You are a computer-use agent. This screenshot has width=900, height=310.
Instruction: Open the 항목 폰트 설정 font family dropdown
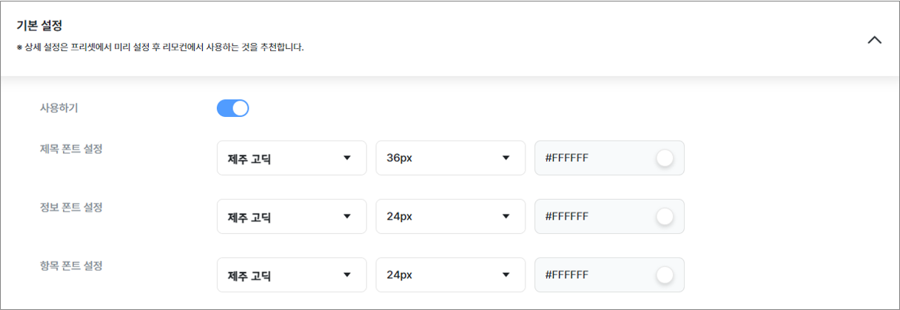[x=292, y=275]
